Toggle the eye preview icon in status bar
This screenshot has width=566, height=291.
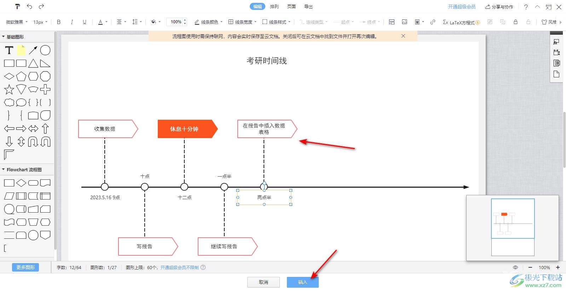[x=515, y=267]
